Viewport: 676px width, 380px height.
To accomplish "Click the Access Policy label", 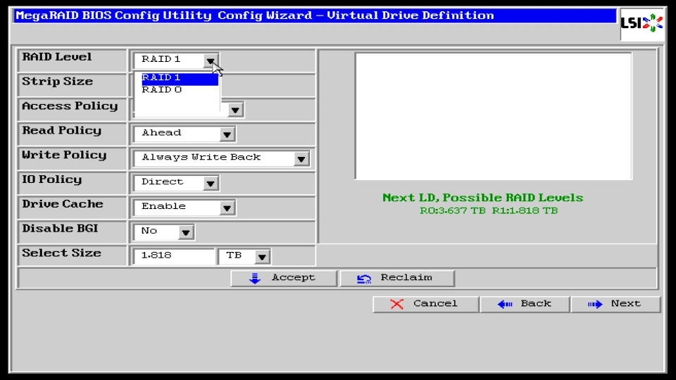I will click(70, 106).
